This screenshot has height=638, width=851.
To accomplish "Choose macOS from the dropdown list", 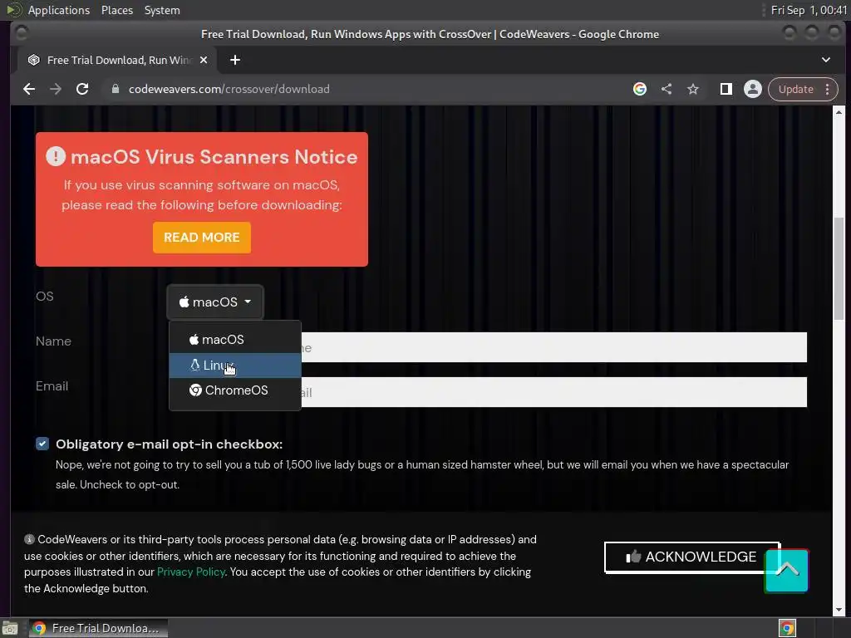I will tap(235, 340).
